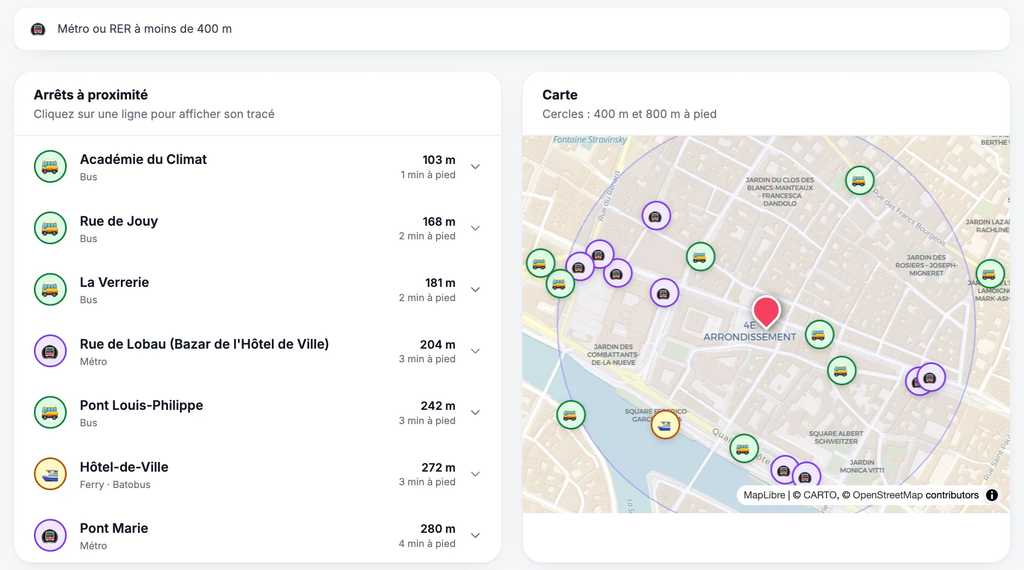The width and height of the screenshot is (1024, 570).
Task: Expand the Hôtel-de-Ville Batobus row
Action: click(x=475, y=474)
